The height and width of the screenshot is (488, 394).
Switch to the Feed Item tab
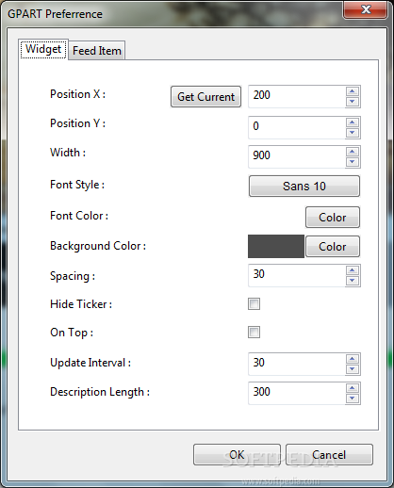(97, 50)
